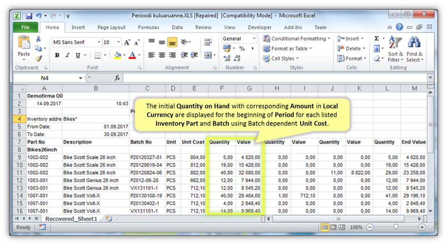
Task: Click the 100% zoom level
Action: pos(356,227)
